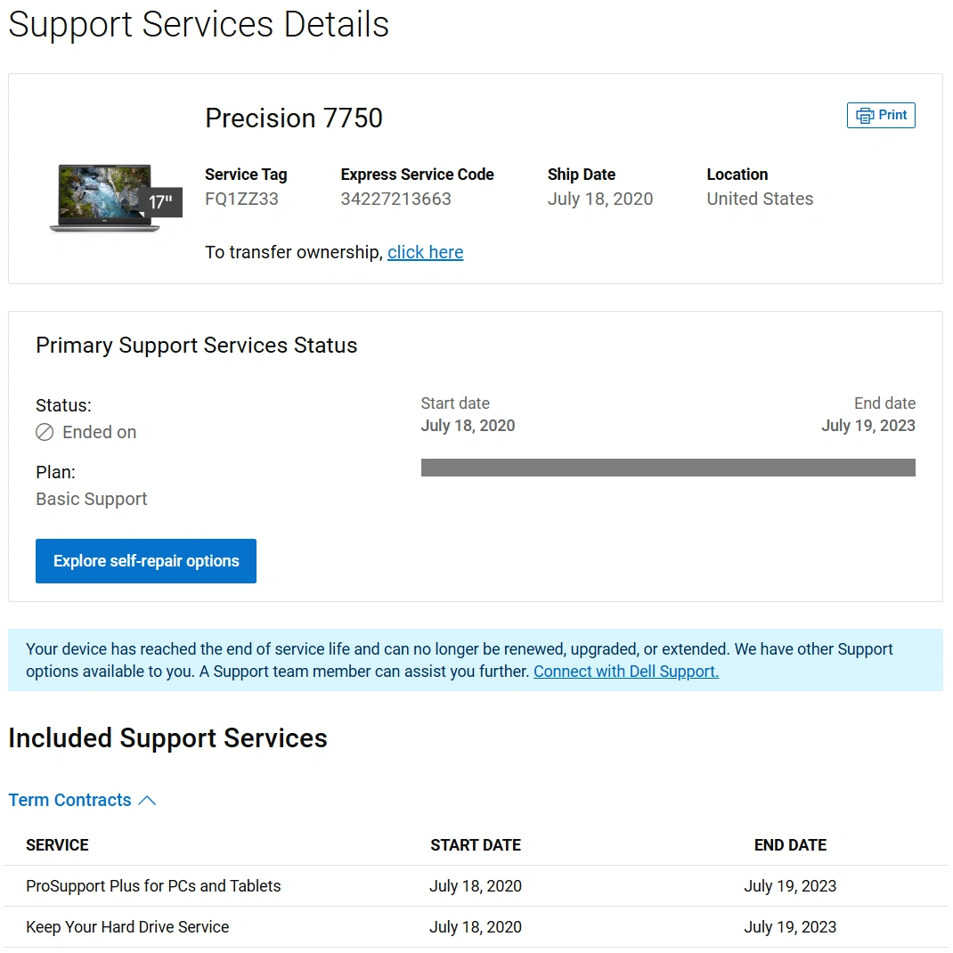Click the Precision 7750 product title
This screenshot has height=953, width=953.
click(x=294, y=118)
